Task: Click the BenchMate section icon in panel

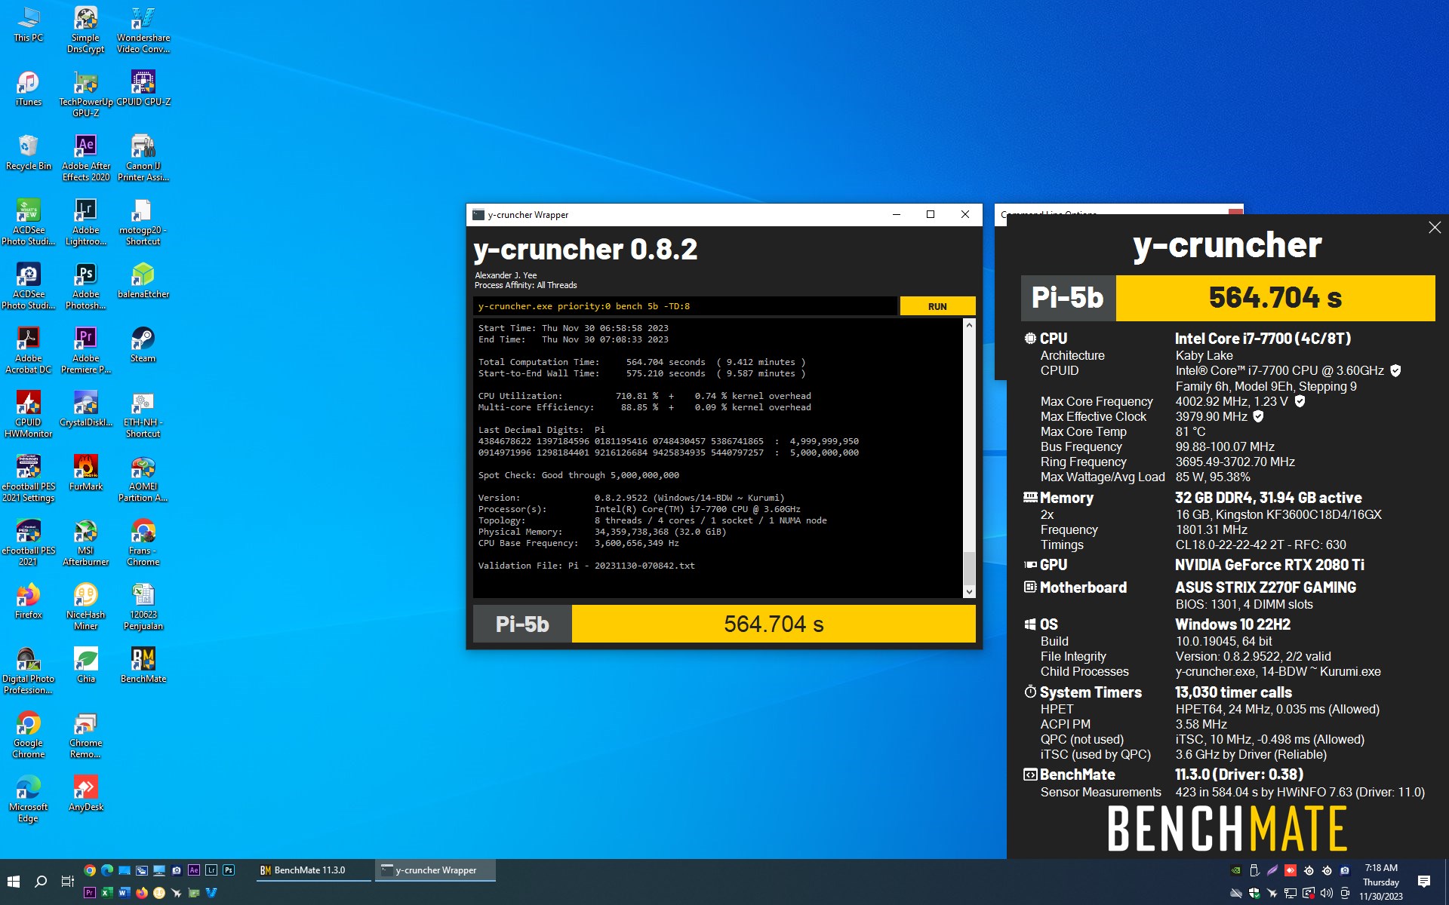Action: pos(1030,775)
